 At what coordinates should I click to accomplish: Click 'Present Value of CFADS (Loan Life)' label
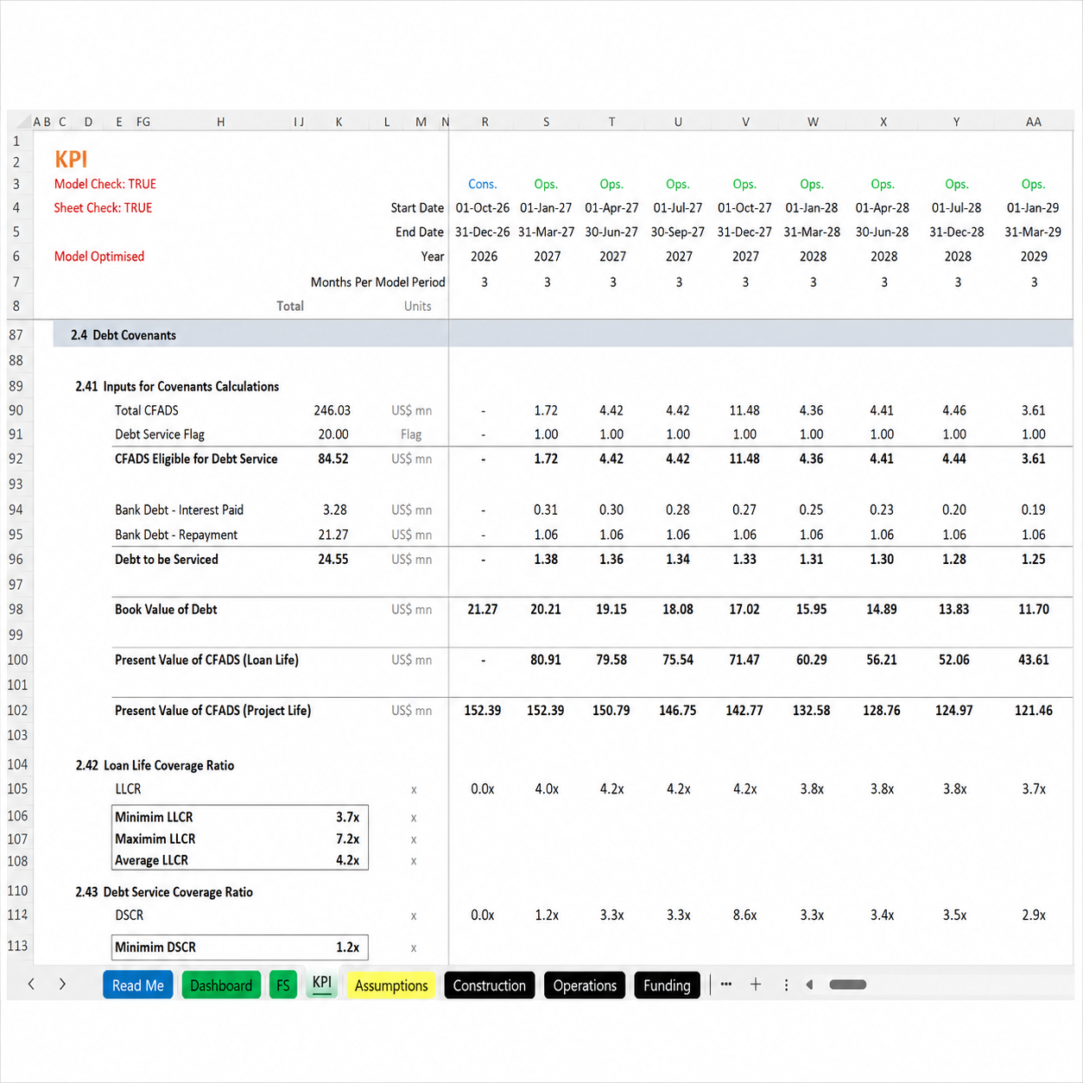(206, 661)
